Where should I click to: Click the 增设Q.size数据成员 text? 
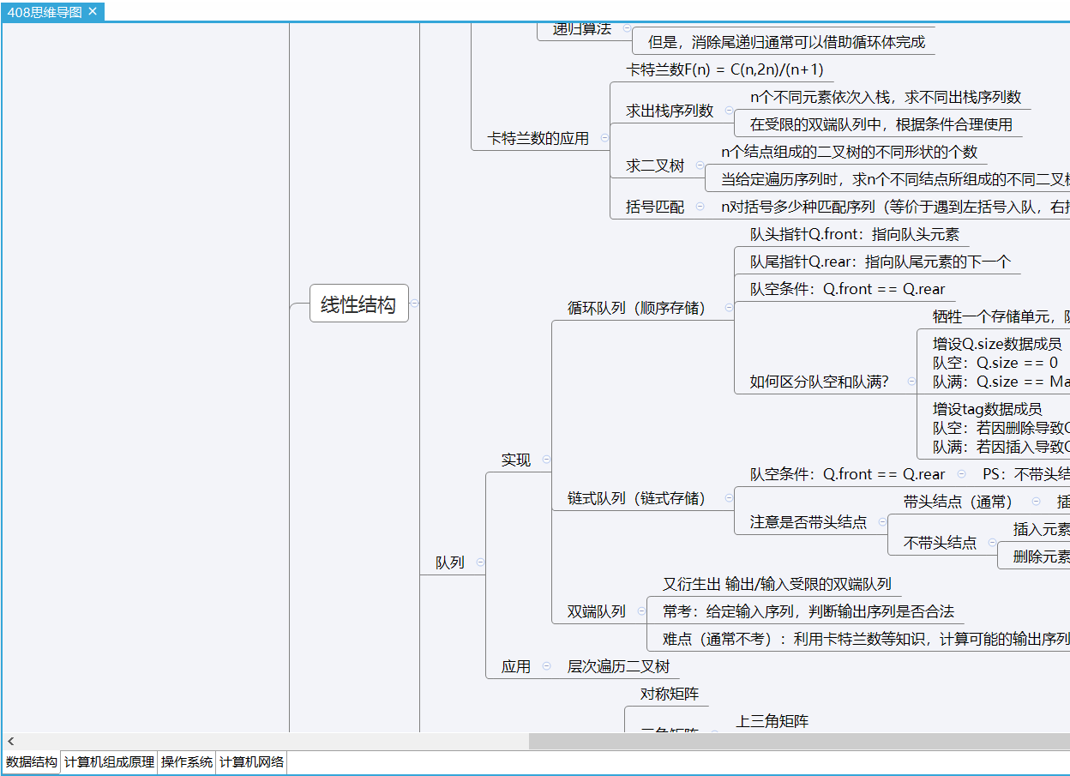click(x=997, y=344)
